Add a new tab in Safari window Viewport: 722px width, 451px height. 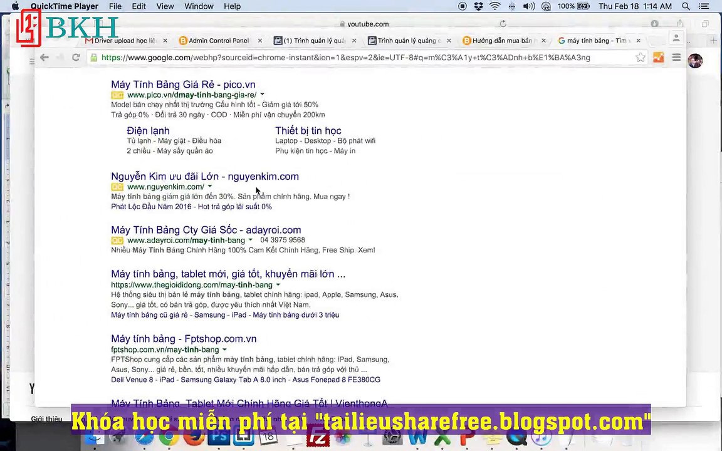point(713,41)
